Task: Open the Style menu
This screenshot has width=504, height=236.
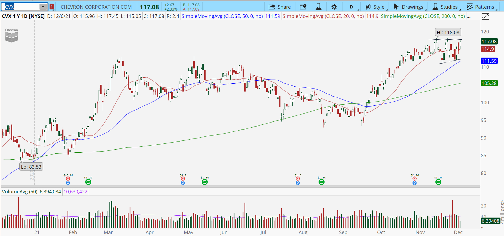Action: pos(376,7)
